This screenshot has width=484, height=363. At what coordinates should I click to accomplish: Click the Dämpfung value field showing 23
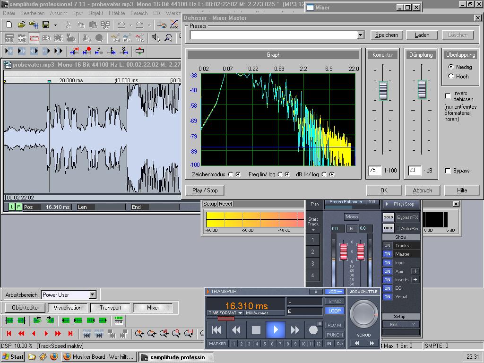coord(414,170)
